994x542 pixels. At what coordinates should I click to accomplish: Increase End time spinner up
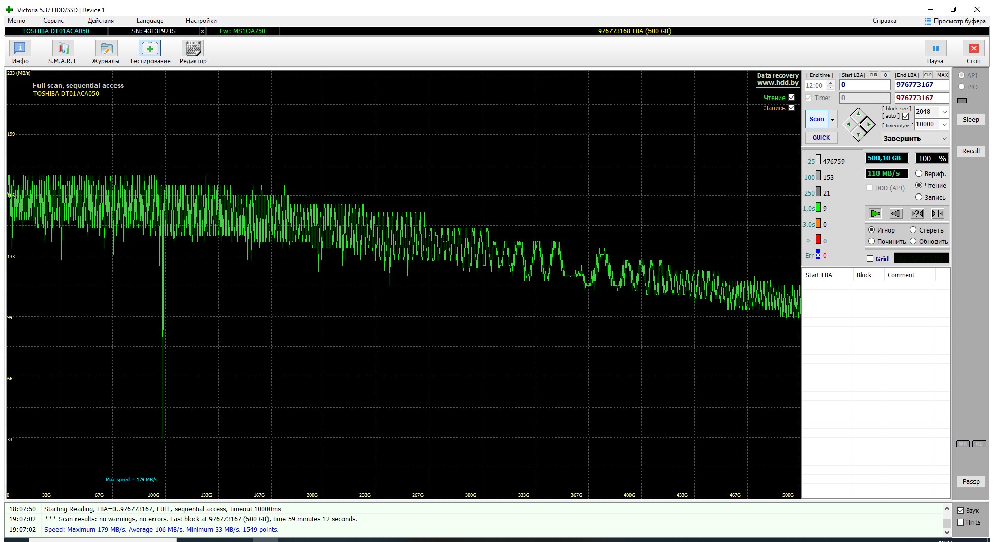[831, 83]
